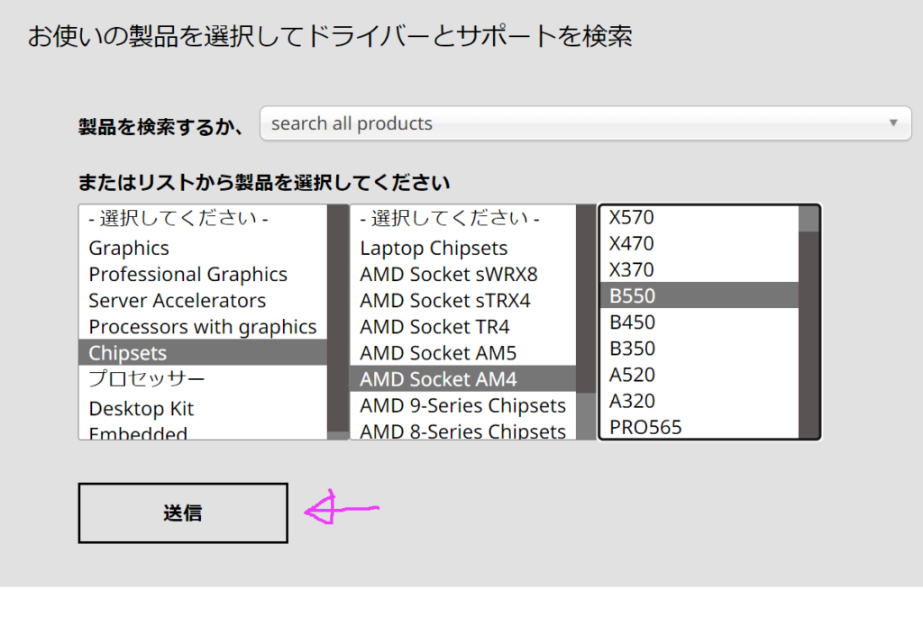Open the search all products dropdown

585,123
